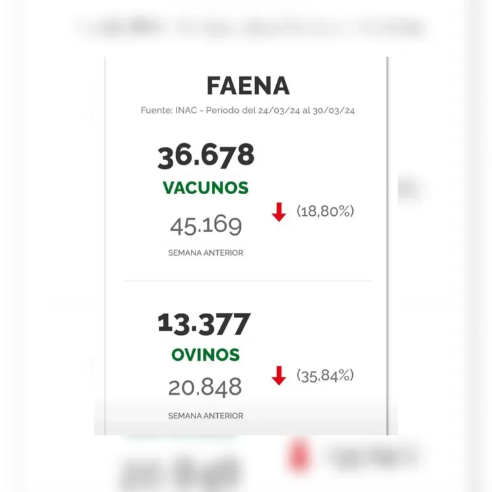Click the 45.169 previous week value
The image size is (492, 492).
click(x=206, y=226)
